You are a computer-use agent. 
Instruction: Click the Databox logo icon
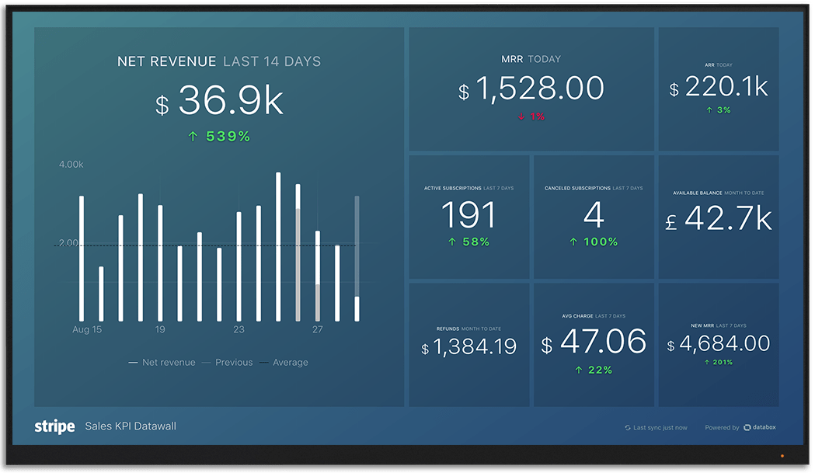[x=747, y=428]
